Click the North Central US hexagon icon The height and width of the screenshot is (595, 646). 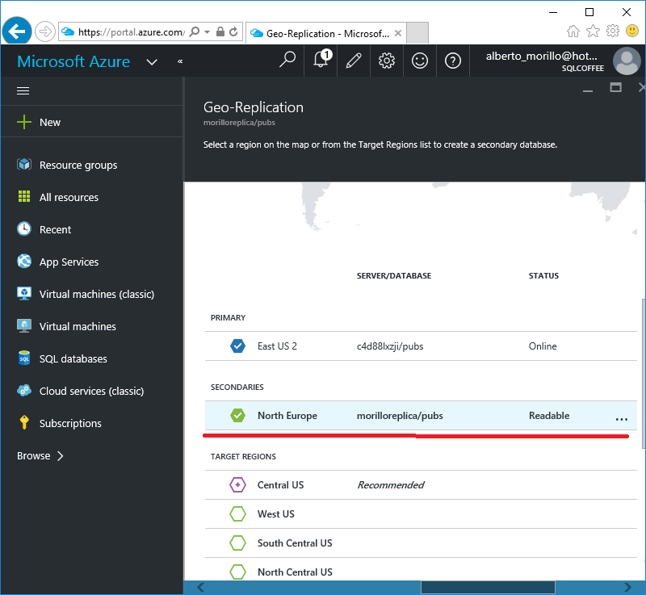pyautogui.click(x=237, y=572)
